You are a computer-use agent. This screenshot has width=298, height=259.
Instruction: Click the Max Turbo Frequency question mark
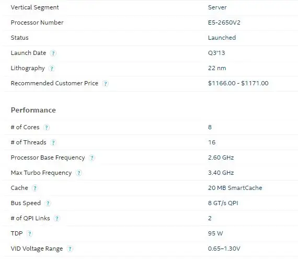pos(78,173)
